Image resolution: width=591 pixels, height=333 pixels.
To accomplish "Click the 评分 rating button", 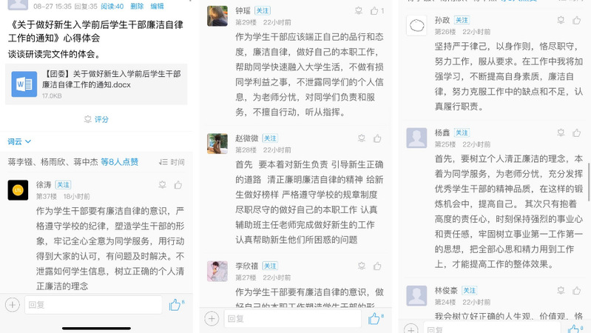I will [96, 119].
